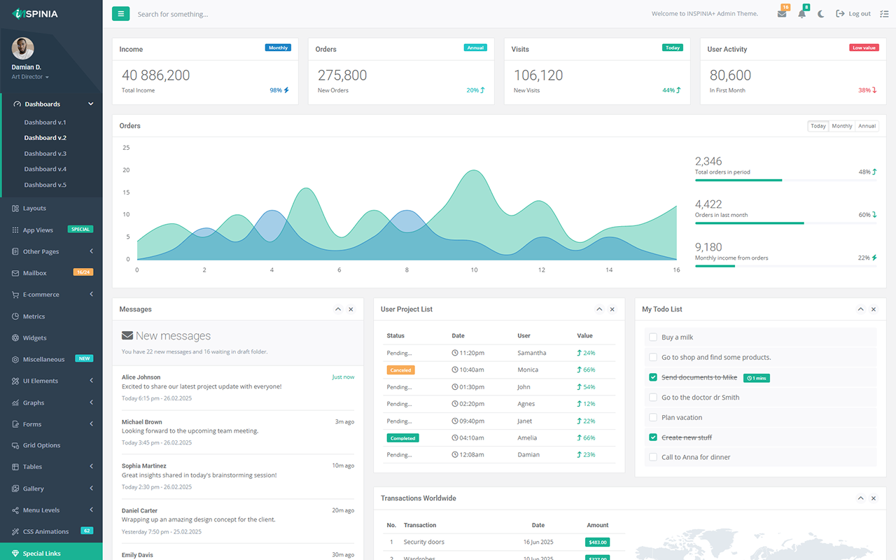Expand the Tables submenu
Screen dimensions: 896x560
coord(91,467)
